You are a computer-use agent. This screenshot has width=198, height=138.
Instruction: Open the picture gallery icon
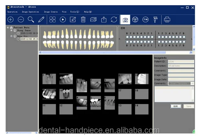coord(93,20)
